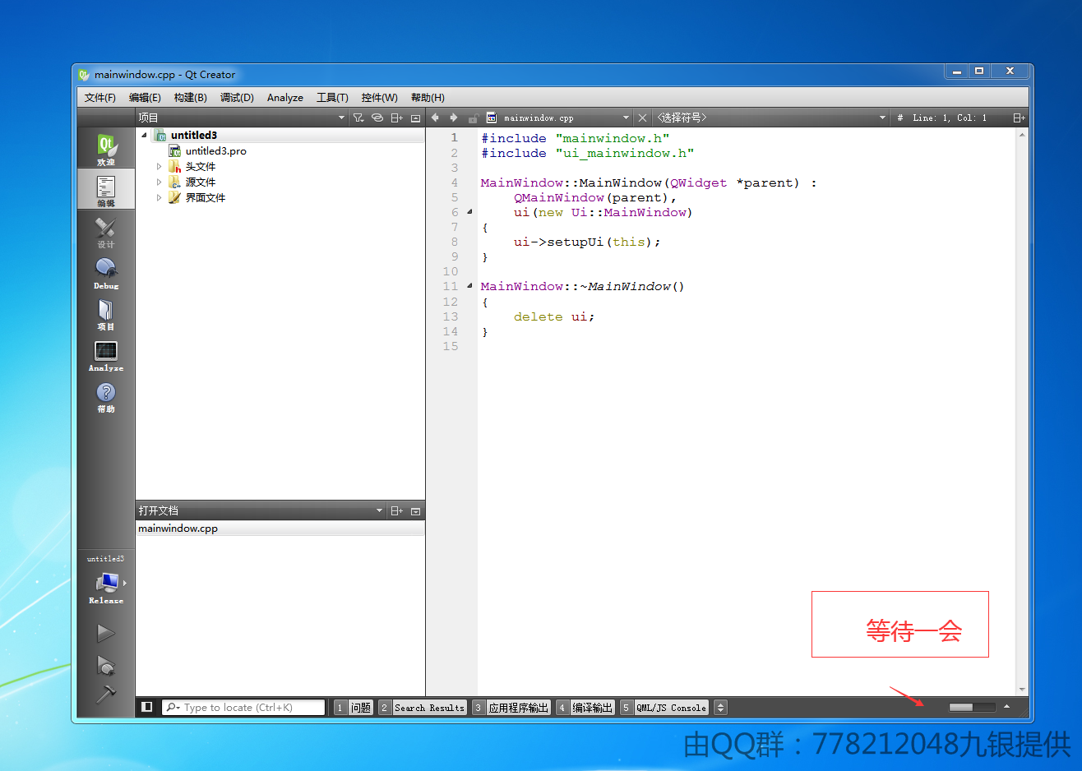Open Help (帮助) mode in sidebar
Screen dimensions: 1082x771
pos(106,395)
